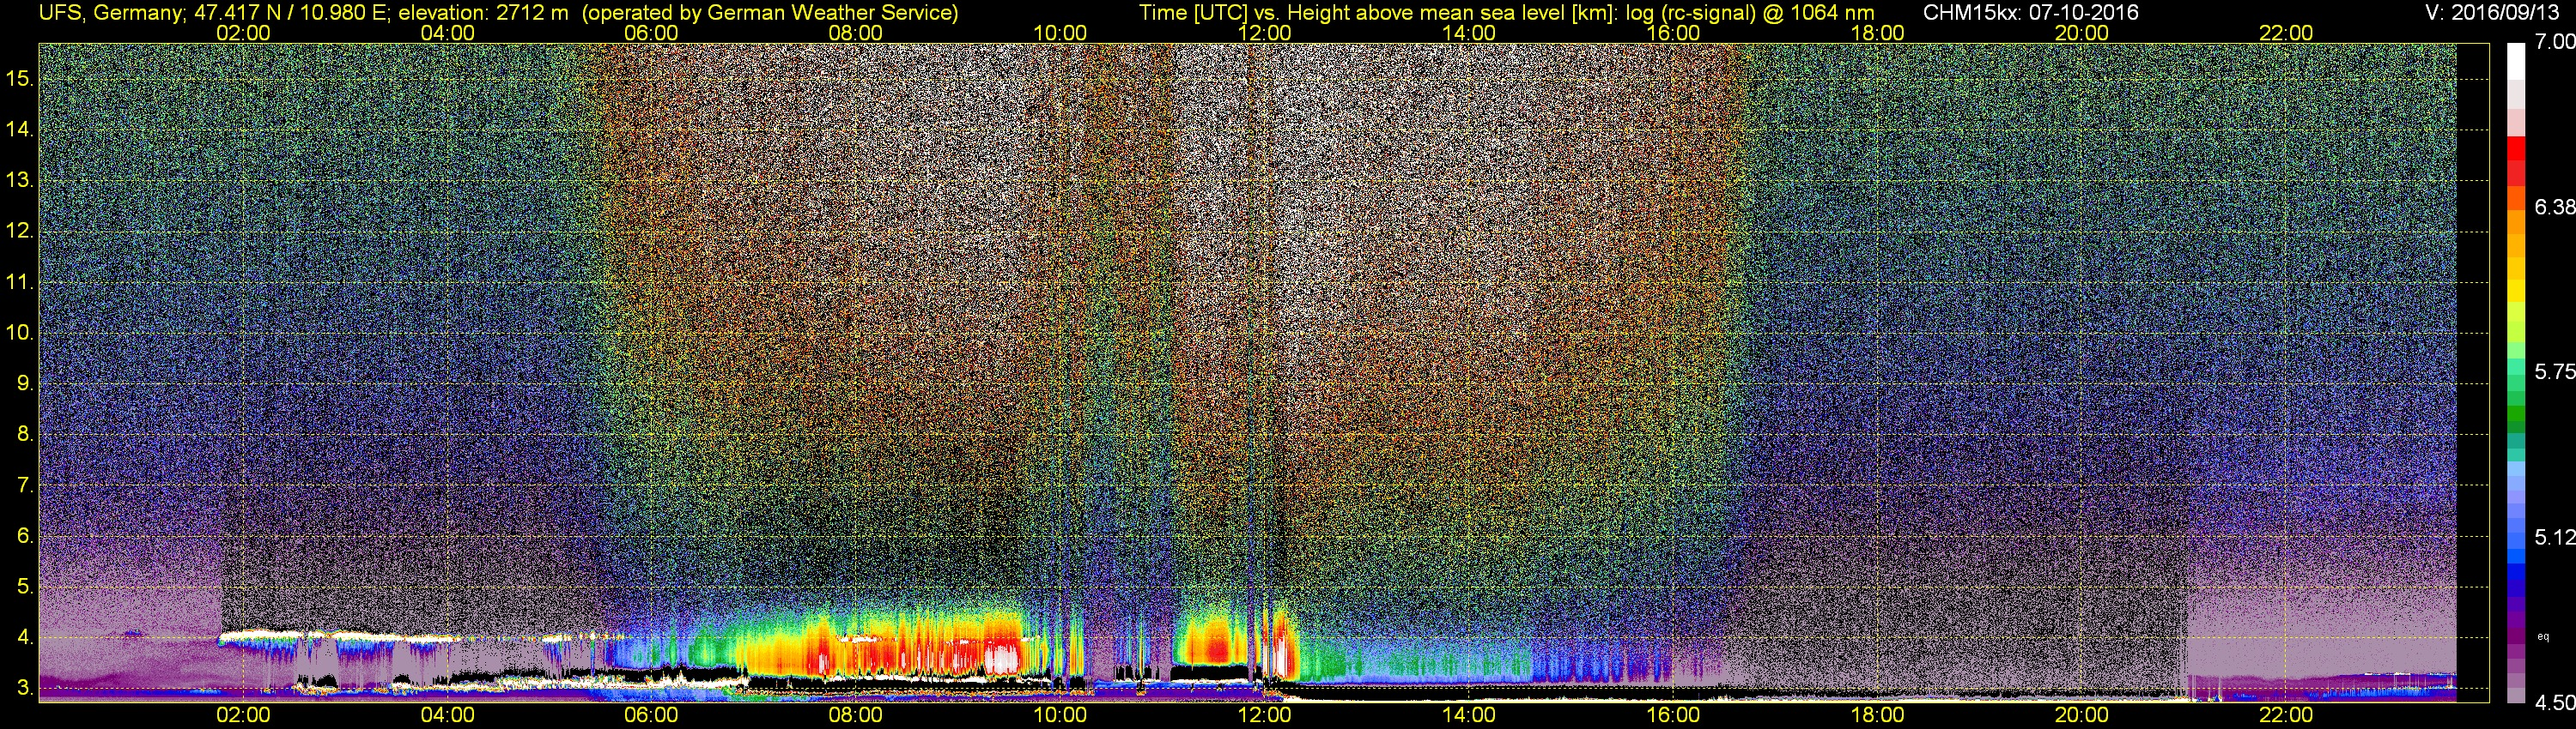Select the "(operated by German Weather Service)" text
This screenshot has width=2576, height=729.
click(x=770, y=13)
